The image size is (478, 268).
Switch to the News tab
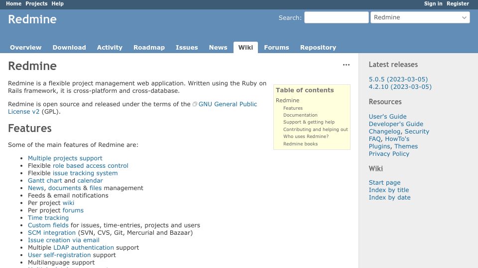[218, 48]
